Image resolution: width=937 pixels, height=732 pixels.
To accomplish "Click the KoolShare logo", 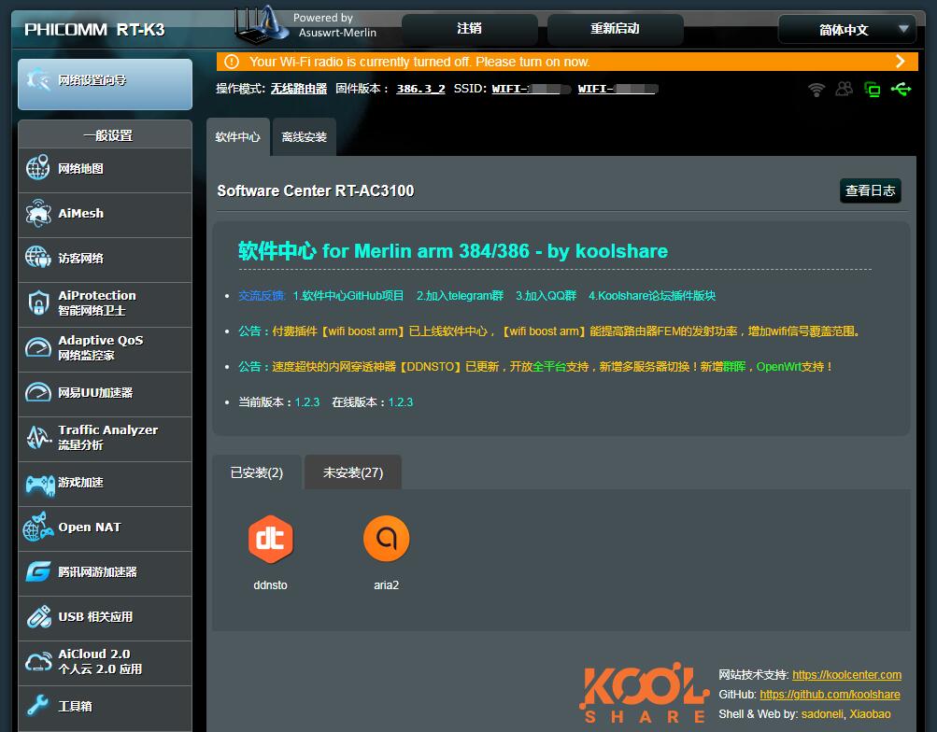I will (x=645, y=692).
